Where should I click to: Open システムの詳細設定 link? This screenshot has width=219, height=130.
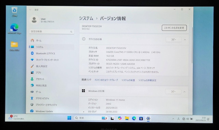pos(147,80)
